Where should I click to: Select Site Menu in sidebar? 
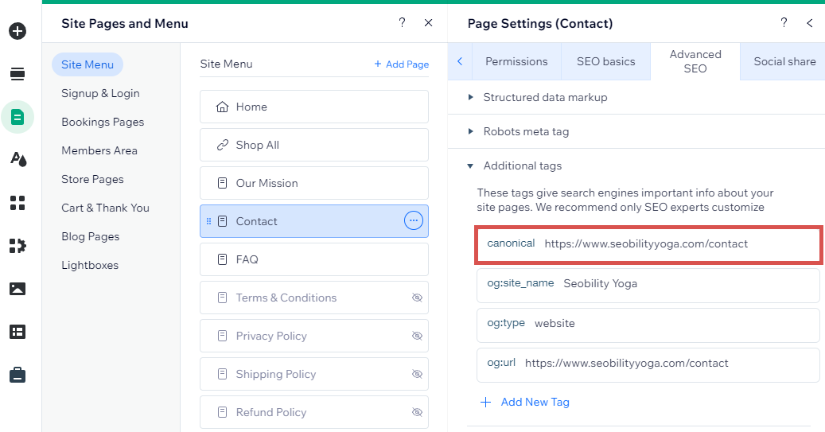coord(88,64)
